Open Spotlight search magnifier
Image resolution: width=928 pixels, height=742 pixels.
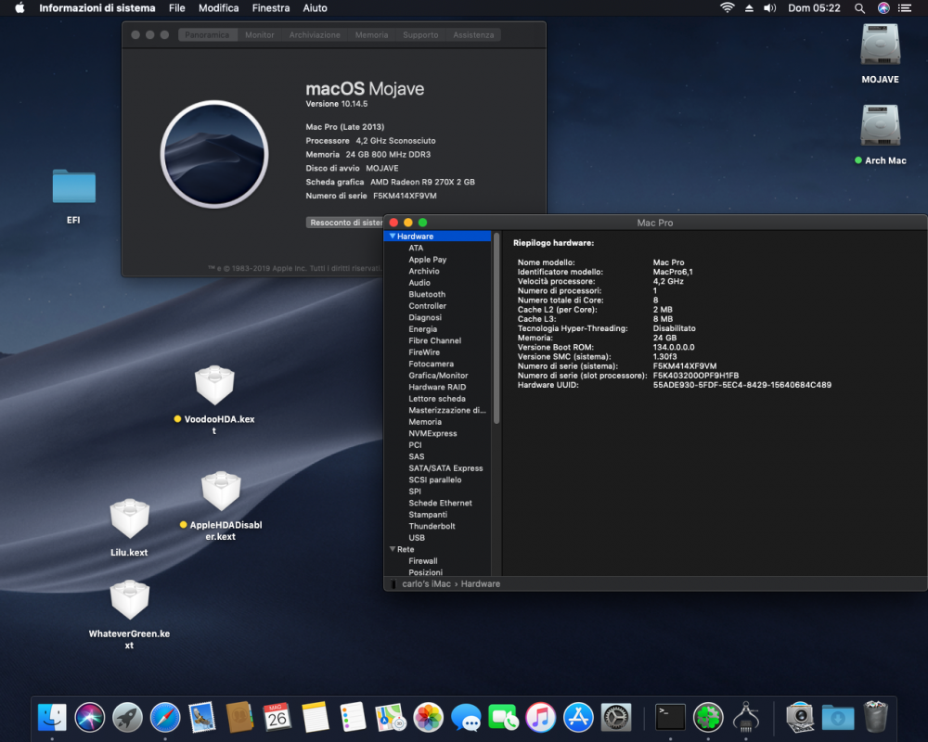(x=859, y=8)
